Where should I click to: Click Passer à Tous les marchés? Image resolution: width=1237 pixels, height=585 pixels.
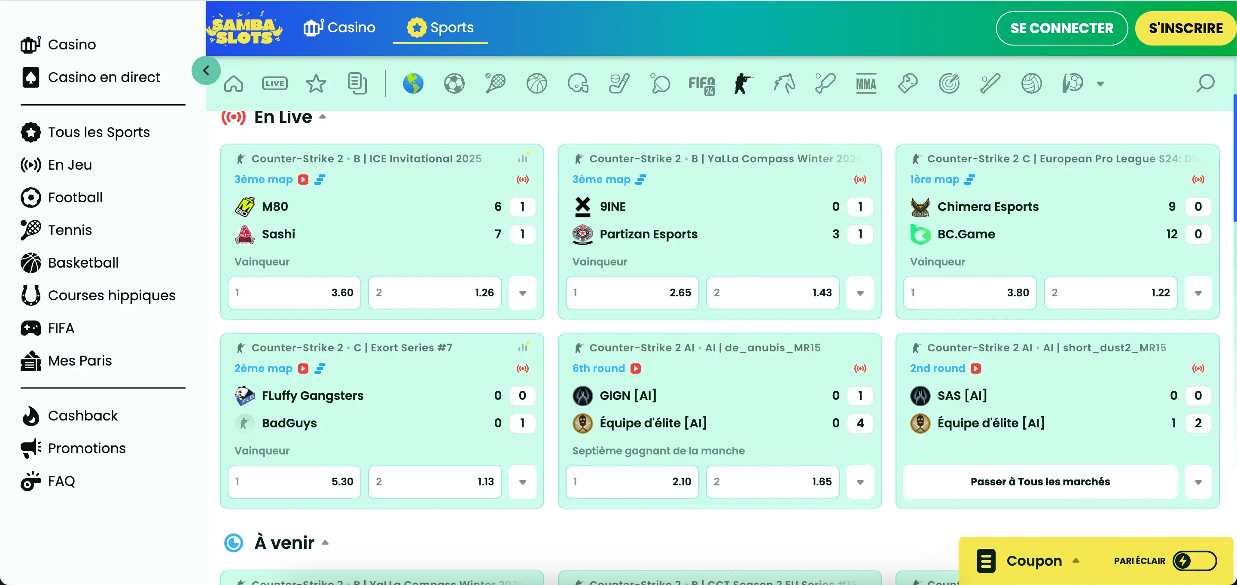[1039, 482]
